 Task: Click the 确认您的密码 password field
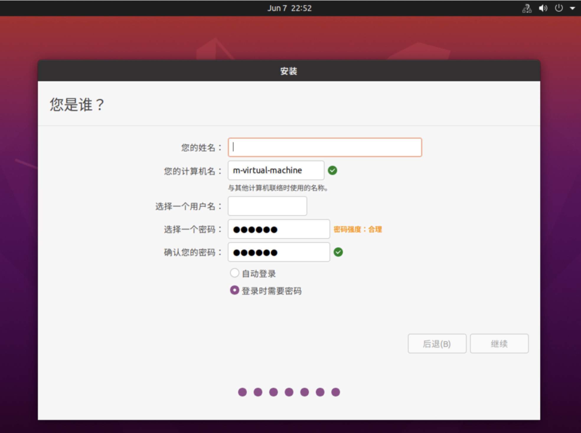click(278, 252)
